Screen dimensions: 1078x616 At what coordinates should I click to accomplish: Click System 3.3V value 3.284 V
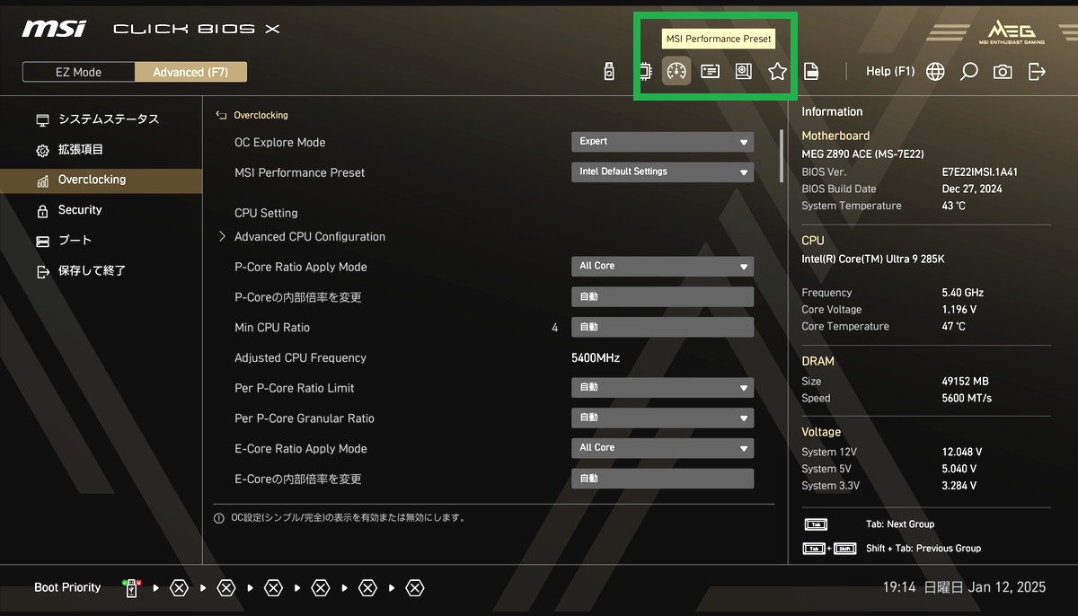coord(959,487)
